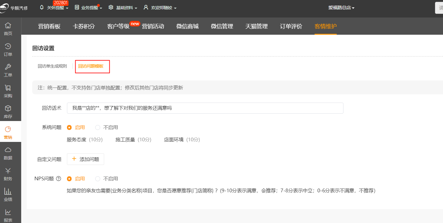Click the 202801 notification badge
The height and width of the screenshot is (223, 443).
[61, 3]
